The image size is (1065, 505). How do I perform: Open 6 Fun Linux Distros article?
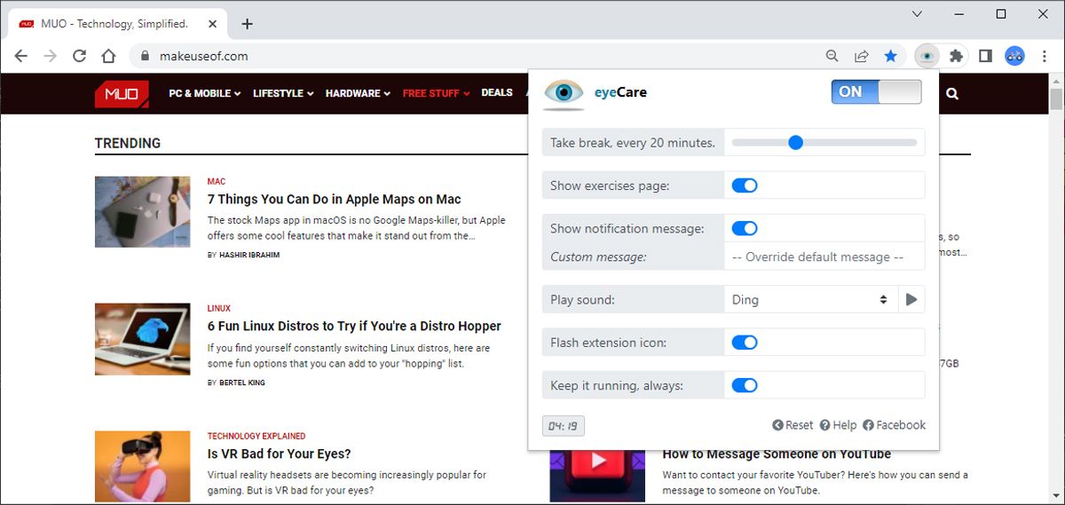[354, 326]
